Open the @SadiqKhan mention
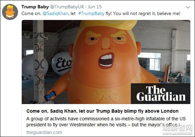 pos(55,14)
